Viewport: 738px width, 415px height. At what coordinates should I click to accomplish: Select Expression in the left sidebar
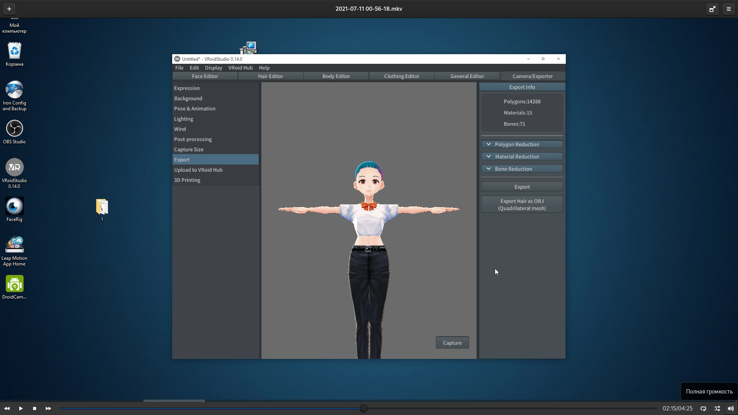pyautogui.click(x=216, y=88)
